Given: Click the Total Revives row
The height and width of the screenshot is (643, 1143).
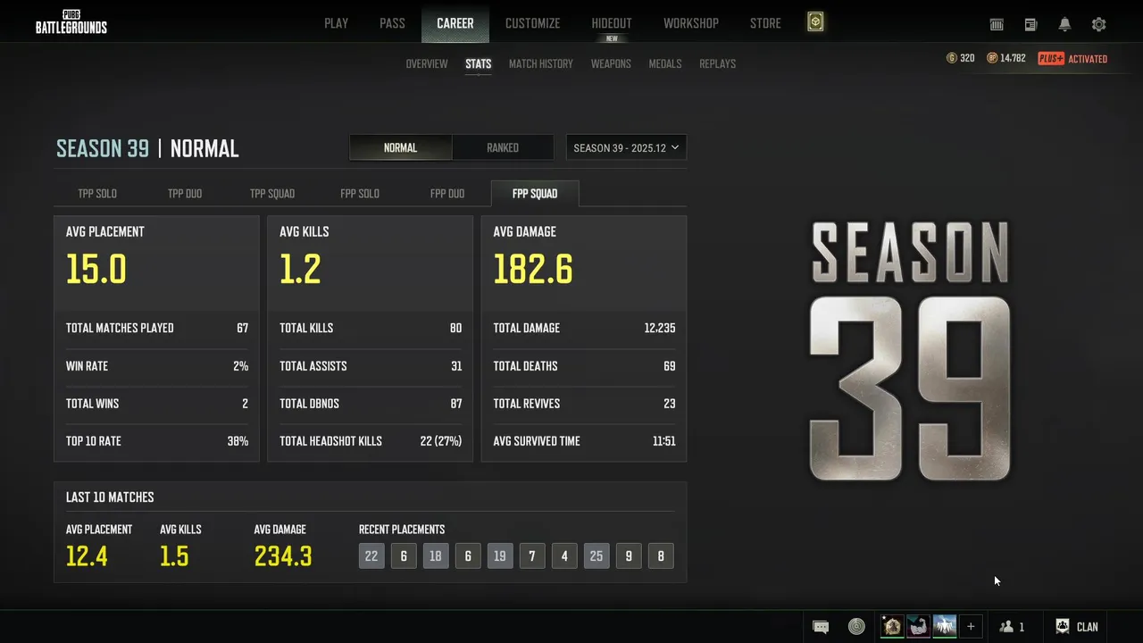Looking at the screenshot, I should [584, 404].
